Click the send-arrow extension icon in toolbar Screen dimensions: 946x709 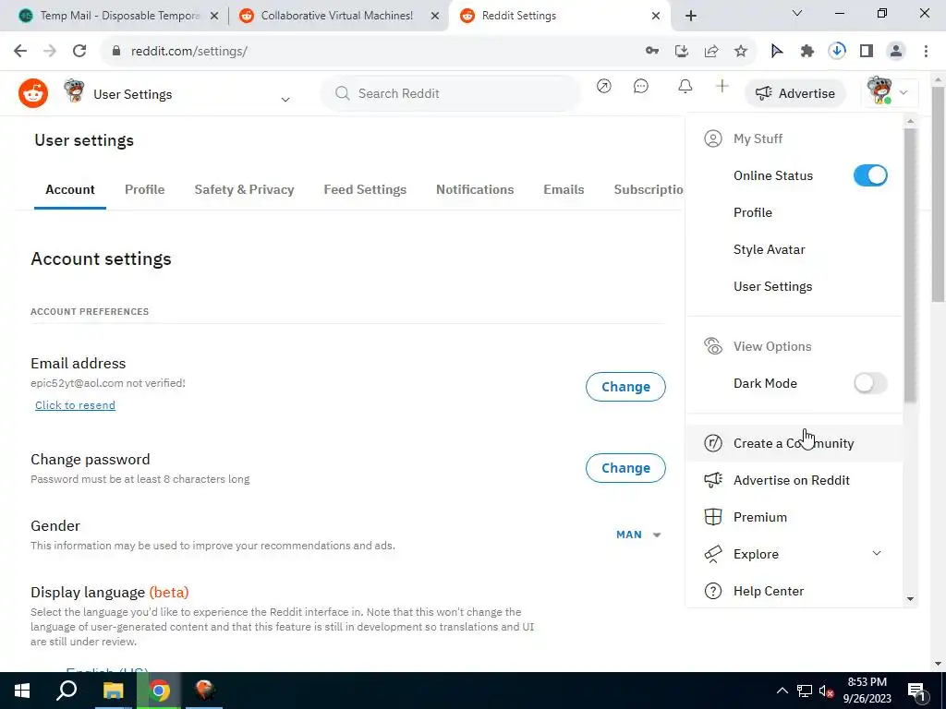777,51
